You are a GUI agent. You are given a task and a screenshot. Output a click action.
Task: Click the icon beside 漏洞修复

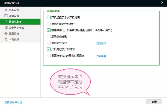[x=6, y=34]
